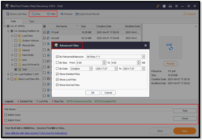Screen dimensions: 202x140
Task: Enable the By Size filter
Action: coord(57,63)
